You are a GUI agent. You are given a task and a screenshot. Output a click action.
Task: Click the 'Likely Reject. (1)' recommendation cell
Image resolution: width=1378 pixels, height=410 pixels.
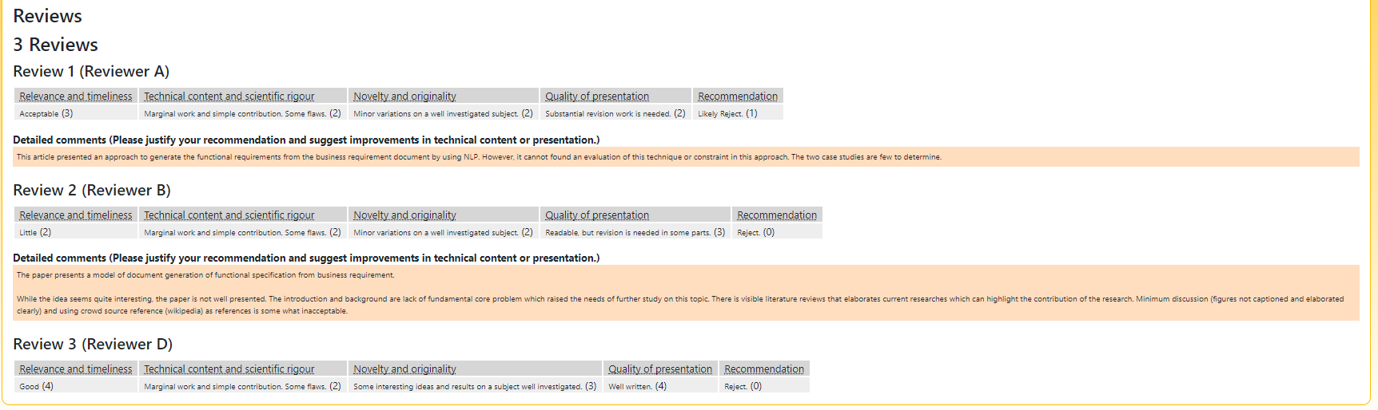pyautogui.click(x=727, y=113)
